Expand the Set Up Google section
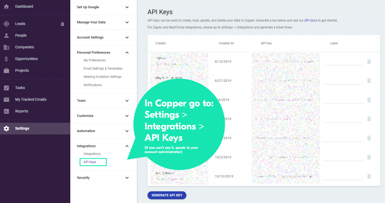Screen dimensions: 385x203 pyautogui.click(x=127, y=7)
